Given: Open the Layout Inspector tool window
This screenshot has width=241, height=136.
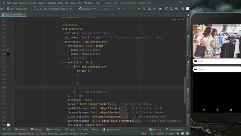Looking at the screenshot, I should [175, 130].
